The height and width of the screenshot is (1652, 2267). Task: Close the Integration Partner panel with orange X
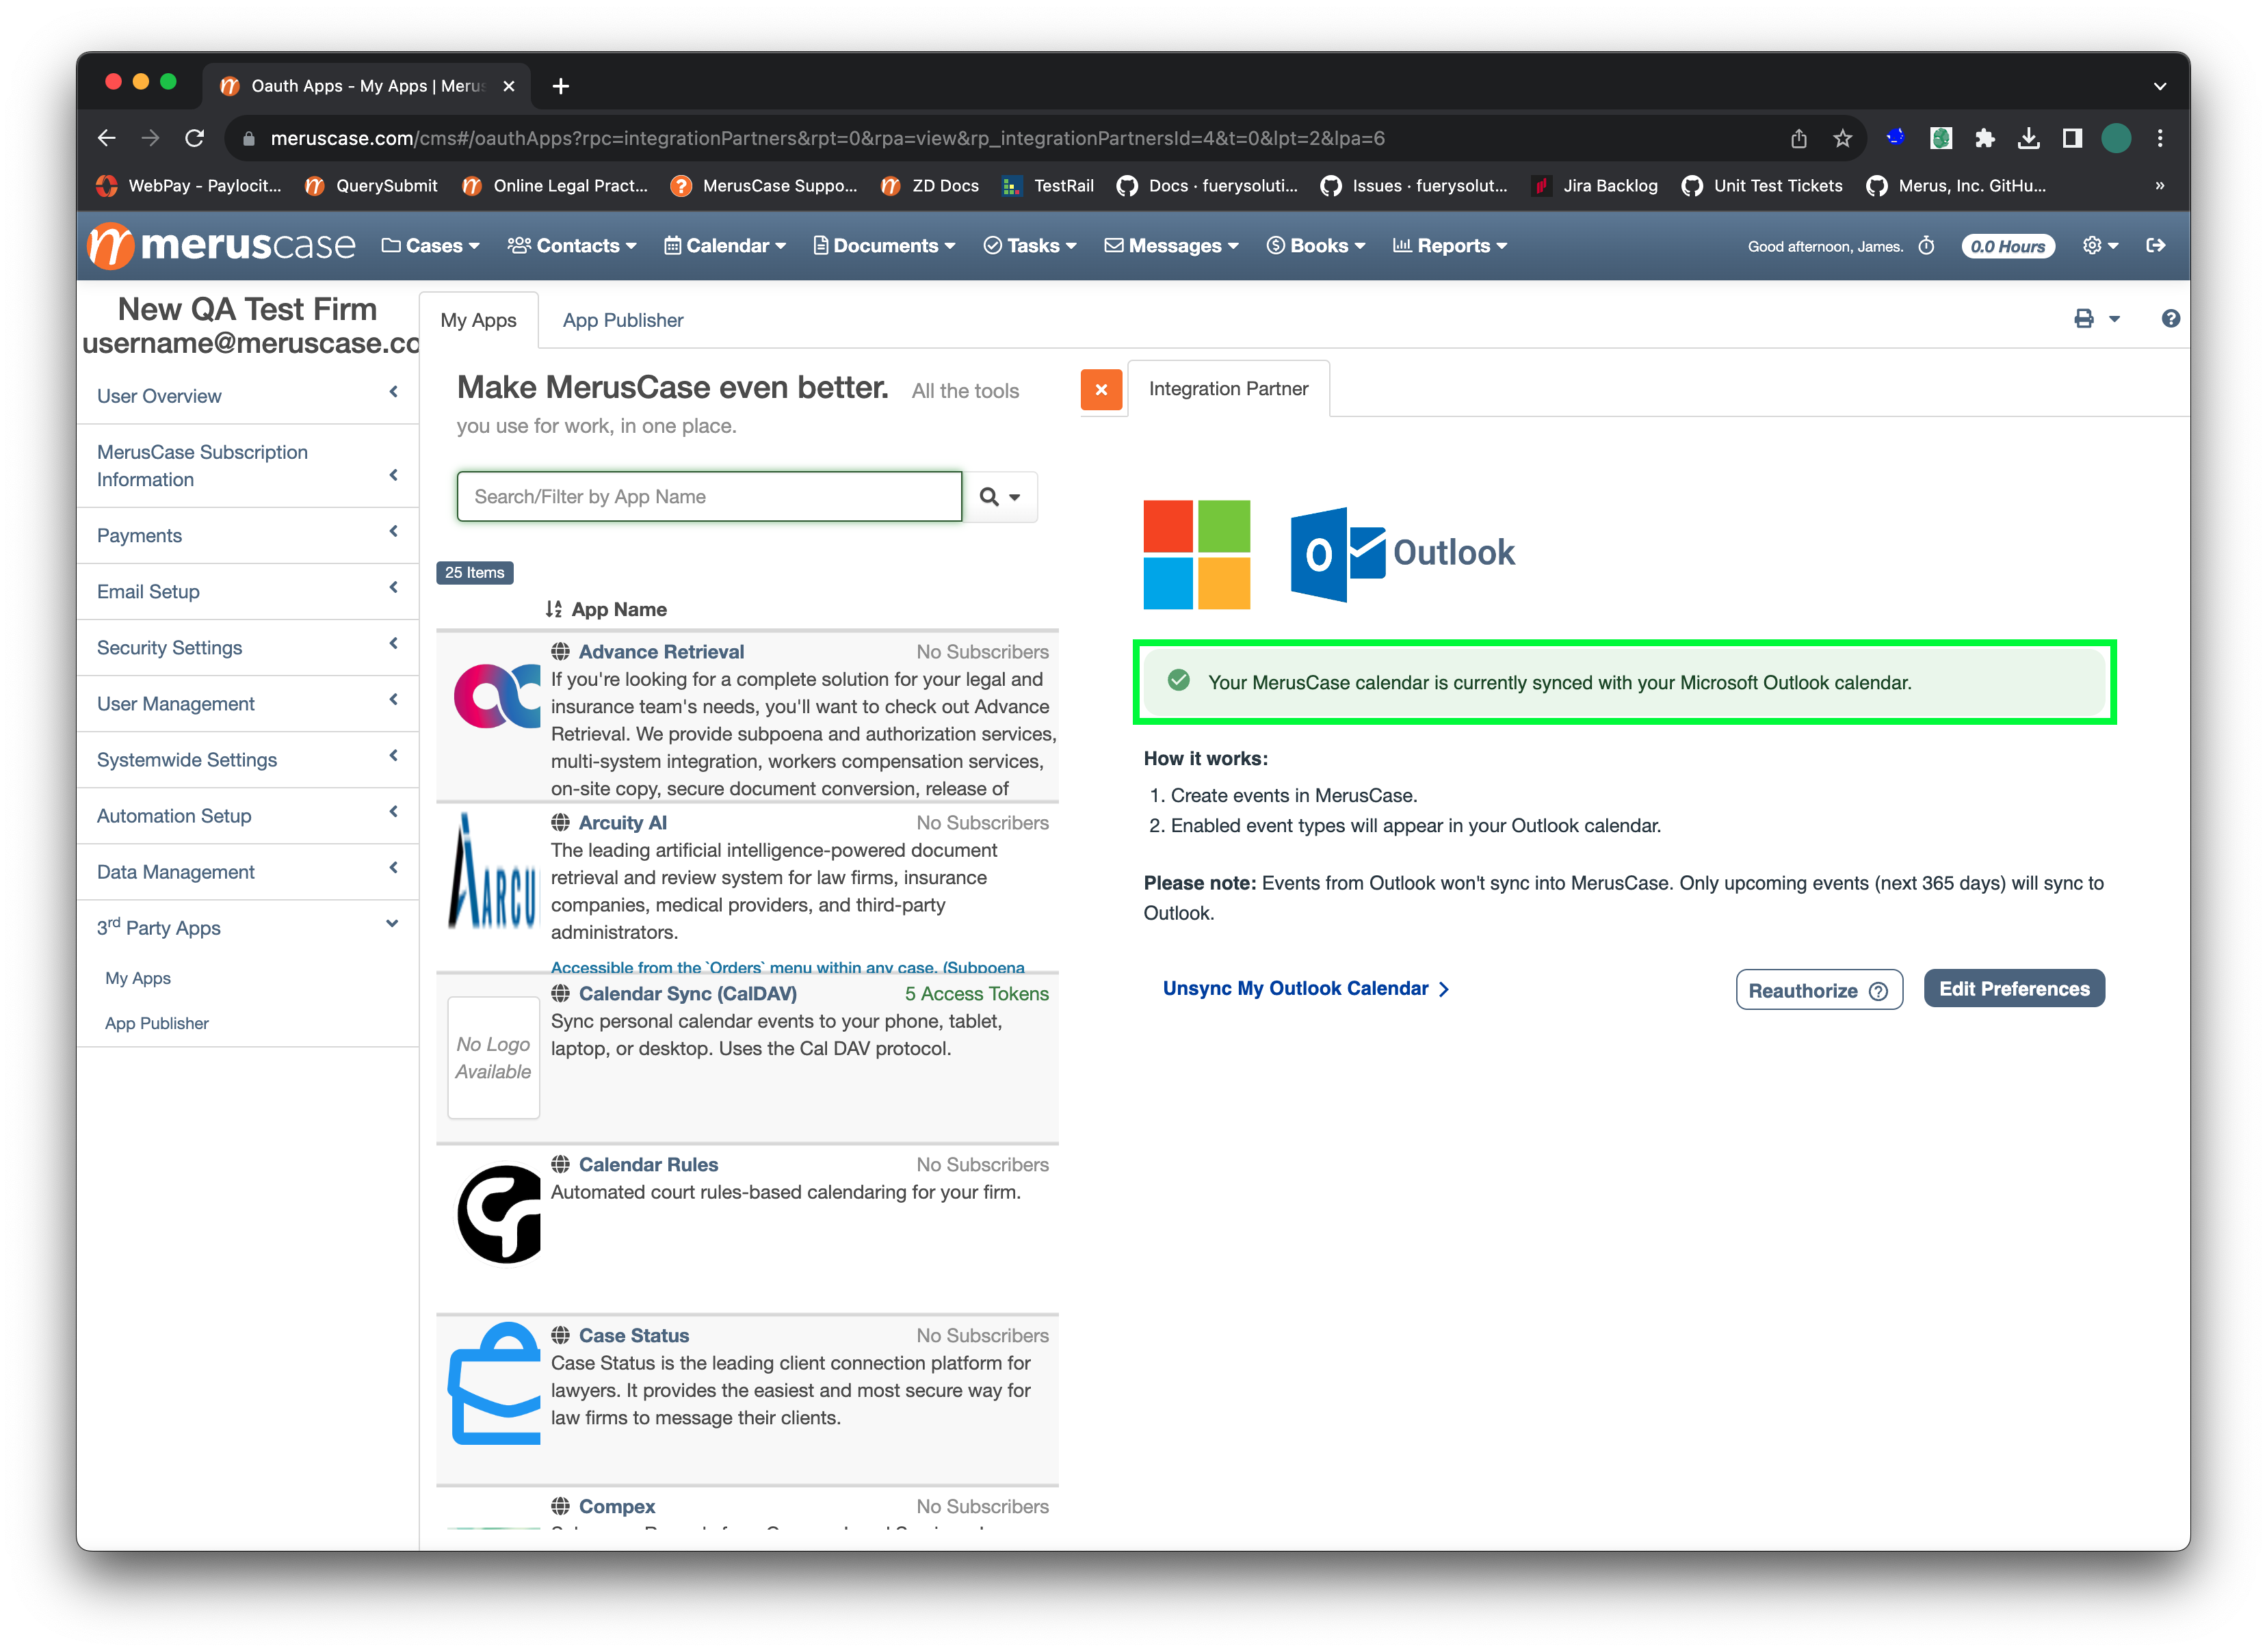[x=1101, y=390]
